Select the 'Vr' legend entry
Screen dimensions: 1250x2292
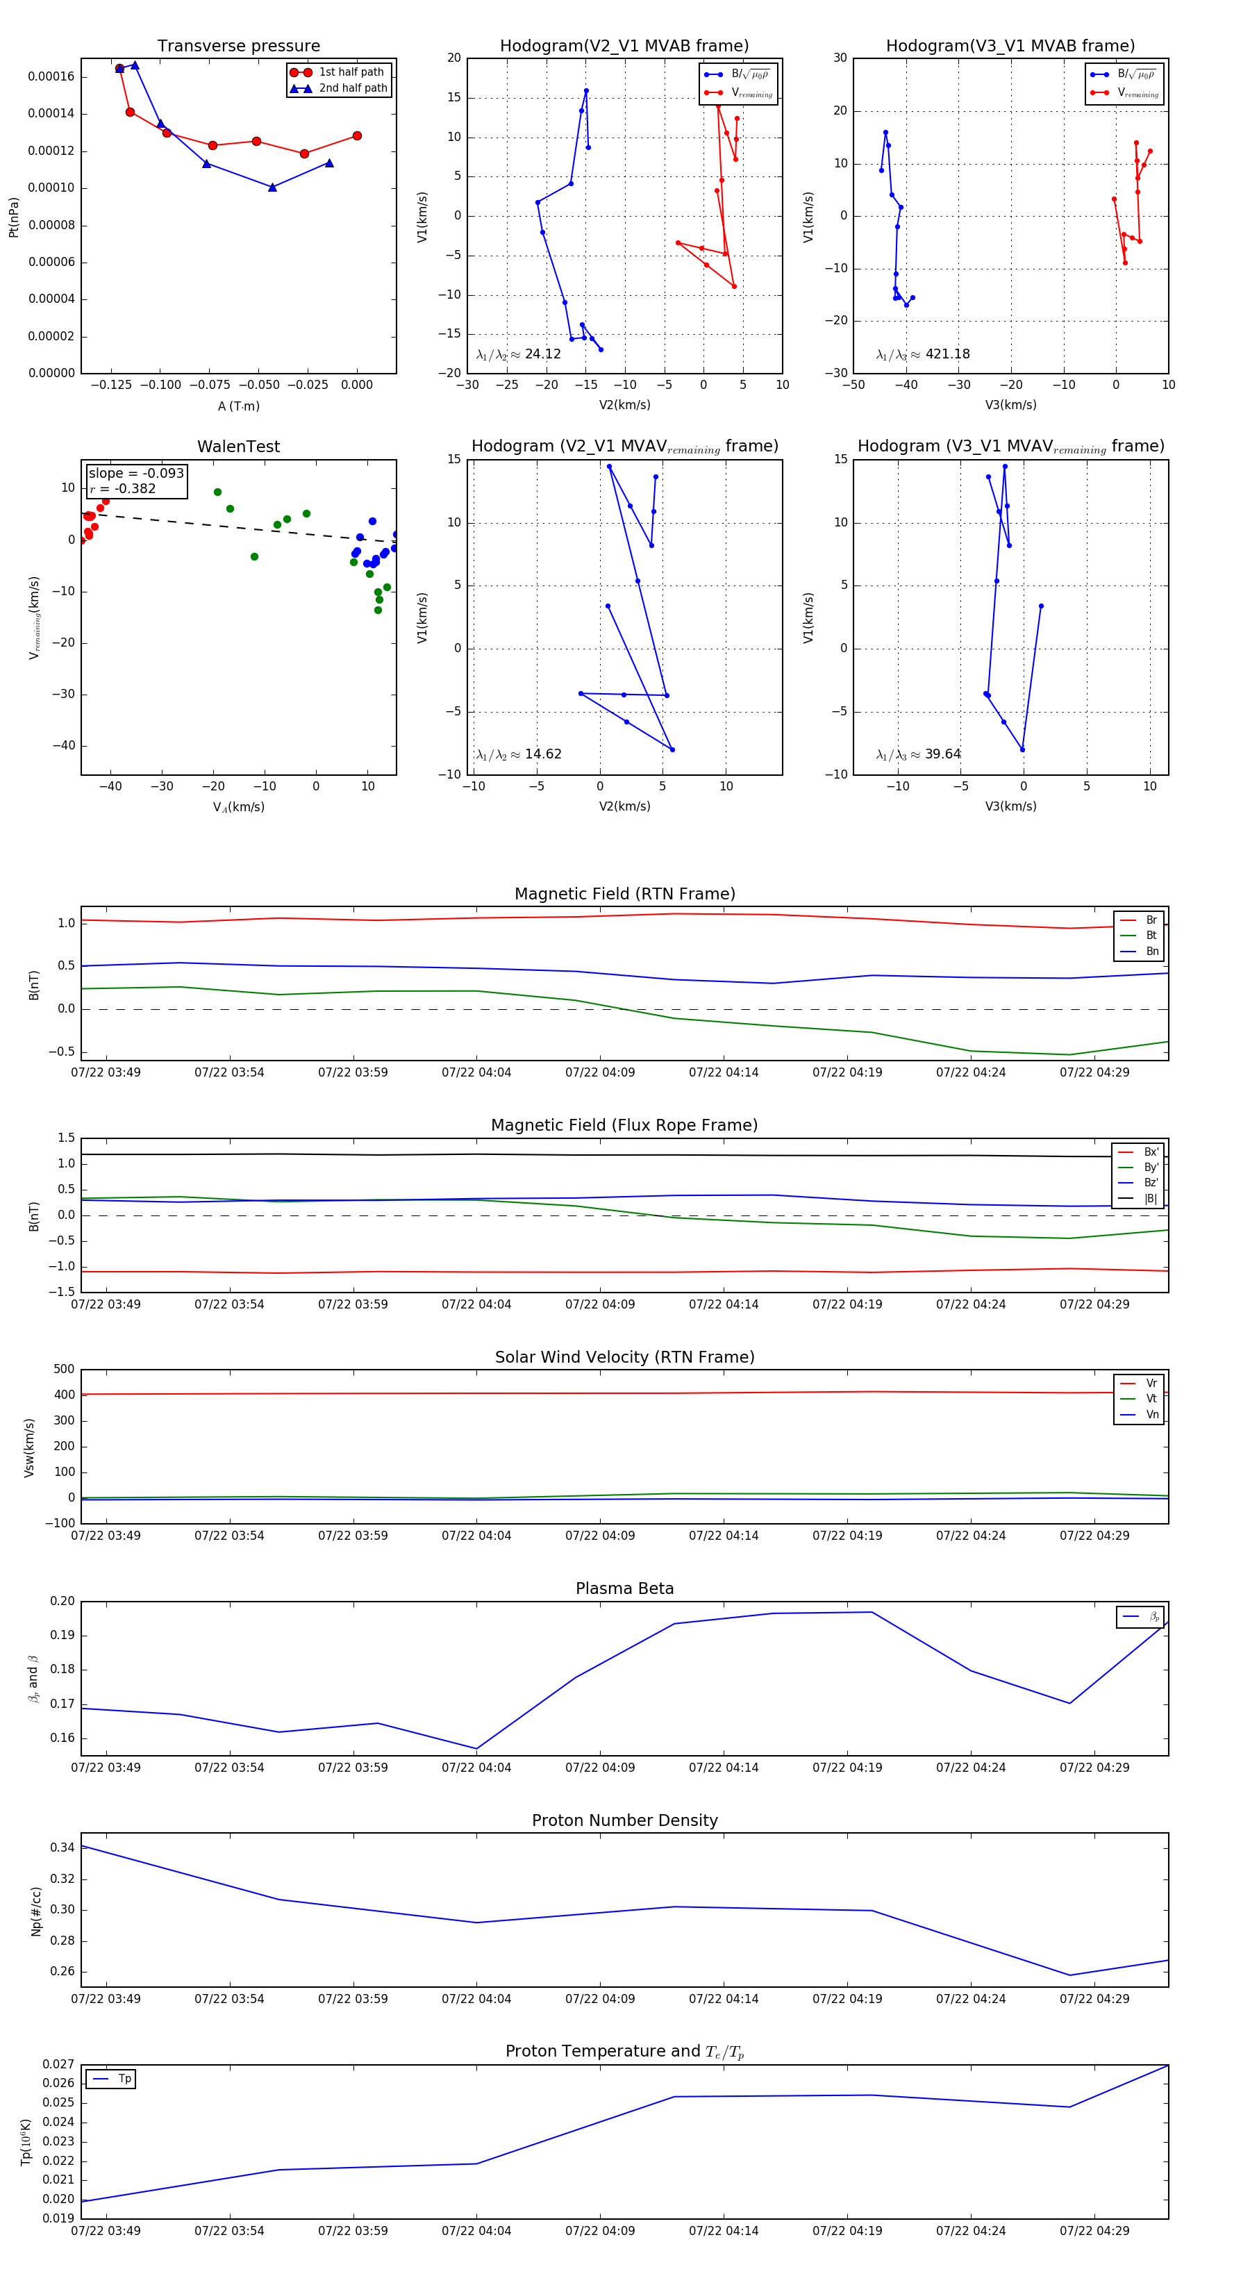pyautogui.click(x=1139, y=1384)
